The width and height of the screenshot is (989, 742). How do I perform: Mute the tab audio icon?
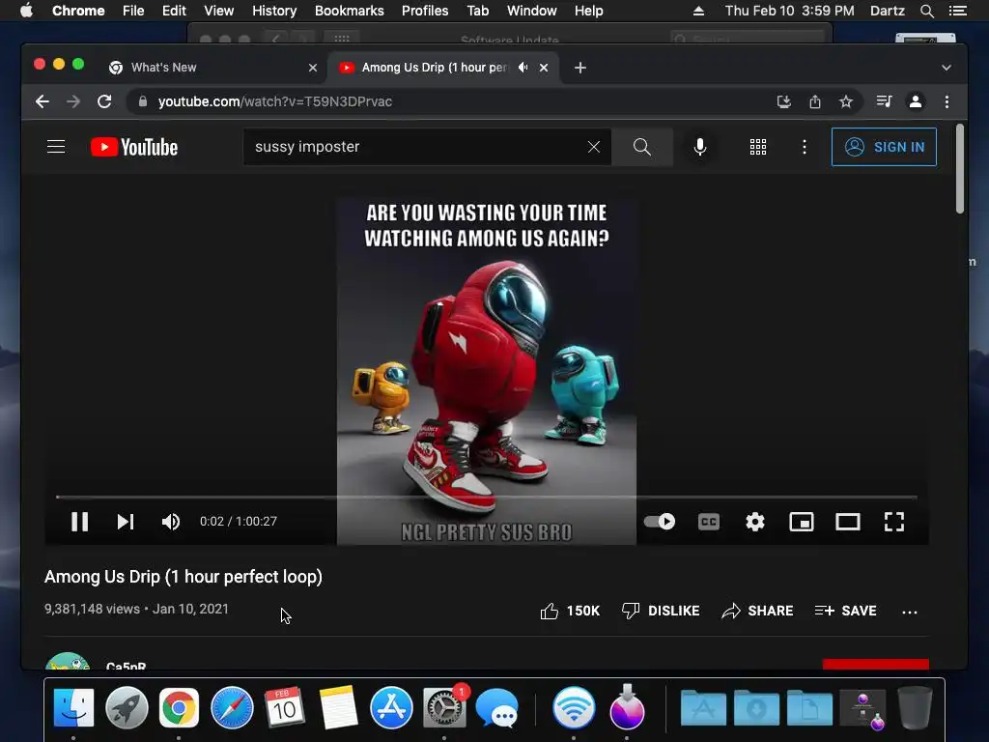[x=523, y=67]
